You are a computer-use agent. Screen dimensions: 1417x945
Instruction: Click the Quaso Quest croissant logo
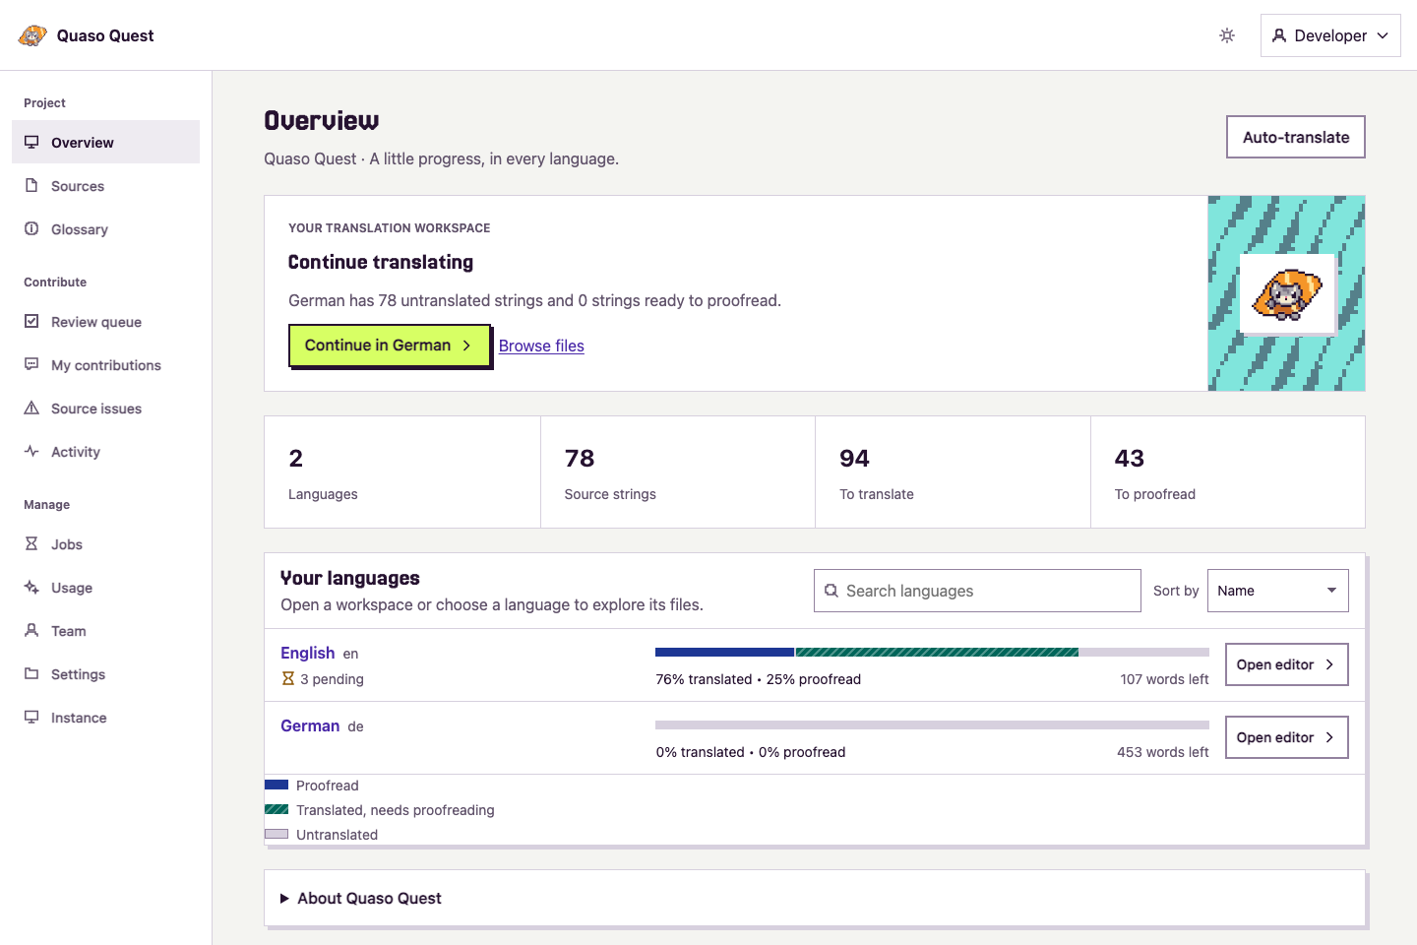pyautogui.click(x=32, y=35)
